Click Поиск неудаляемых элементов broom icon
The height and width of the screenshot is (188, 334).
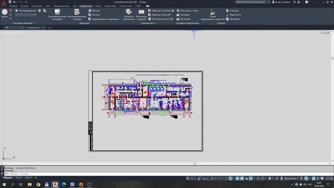tap(212, 15)
